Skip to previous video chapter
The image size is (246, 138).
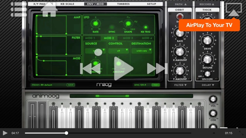91,69
